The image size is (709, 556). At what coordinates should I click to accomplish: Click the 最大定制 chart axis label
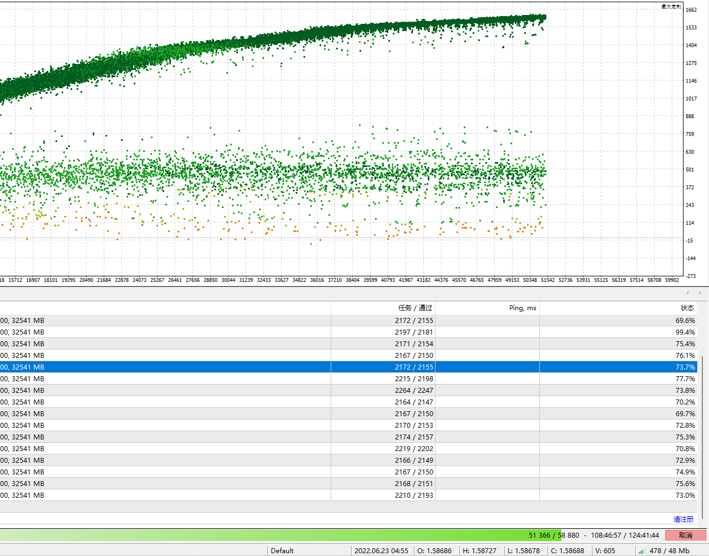(x=671, y=7)
